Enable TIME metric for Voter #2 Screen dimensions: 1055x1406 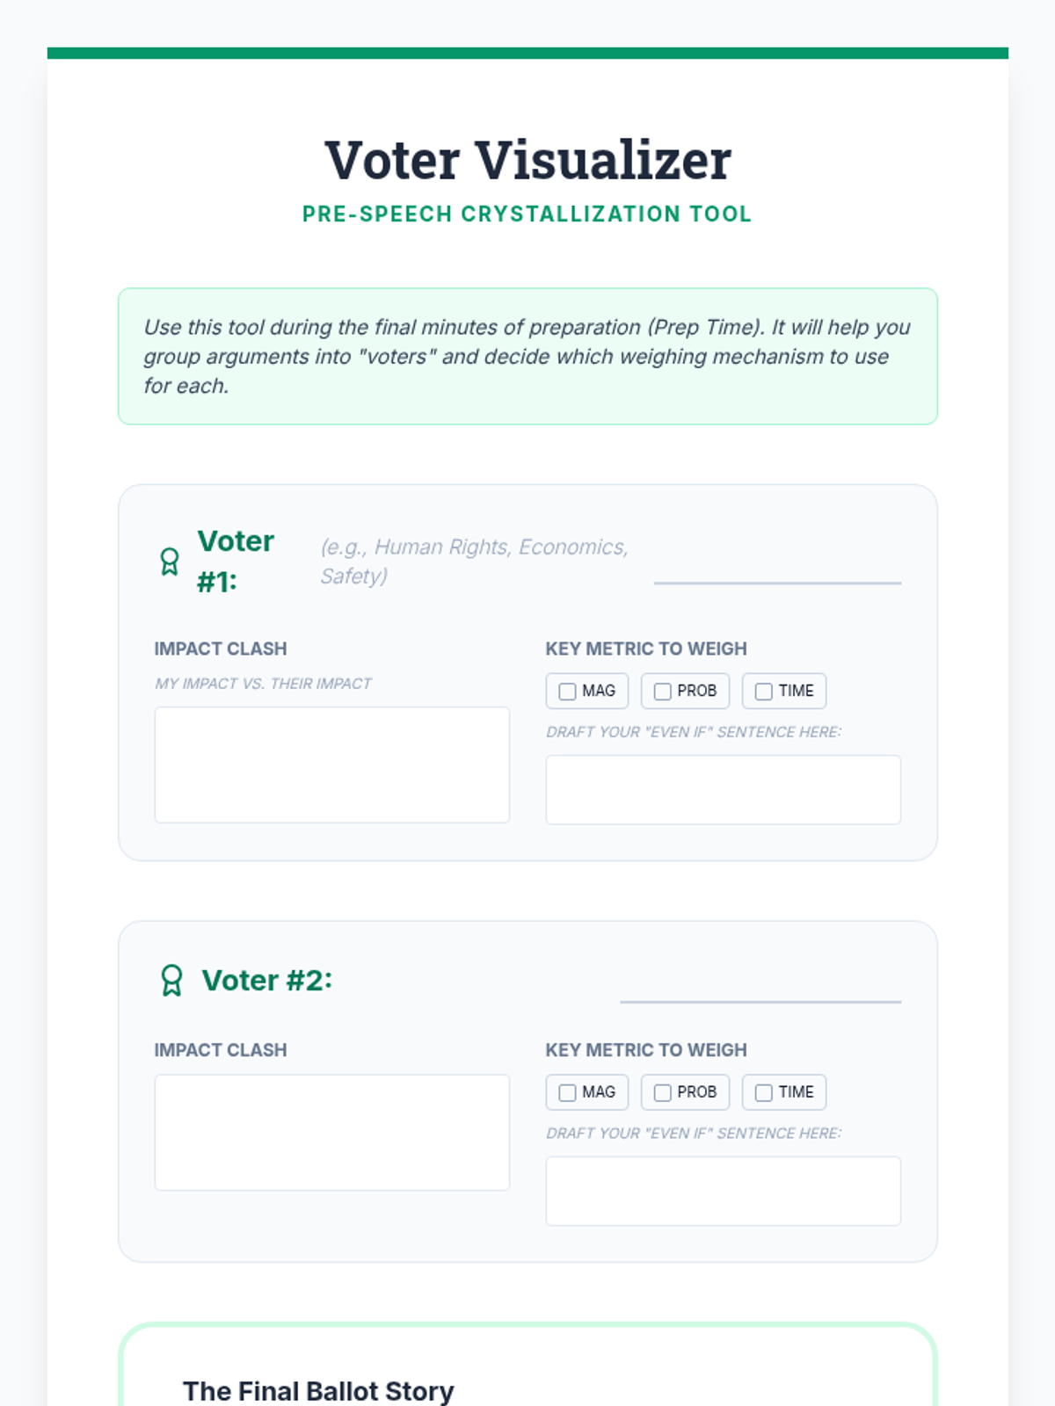click(x=764, y=1092)
